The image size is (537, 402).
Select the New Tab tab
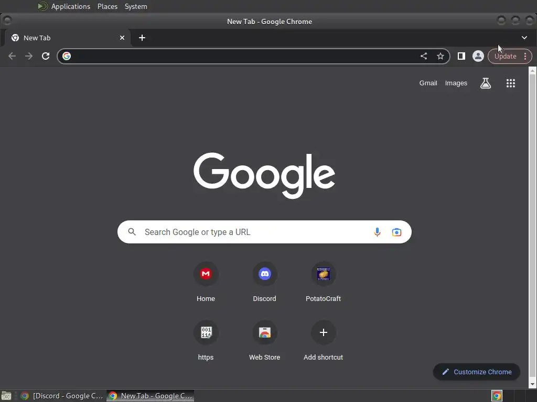click(x=68, y=38)
